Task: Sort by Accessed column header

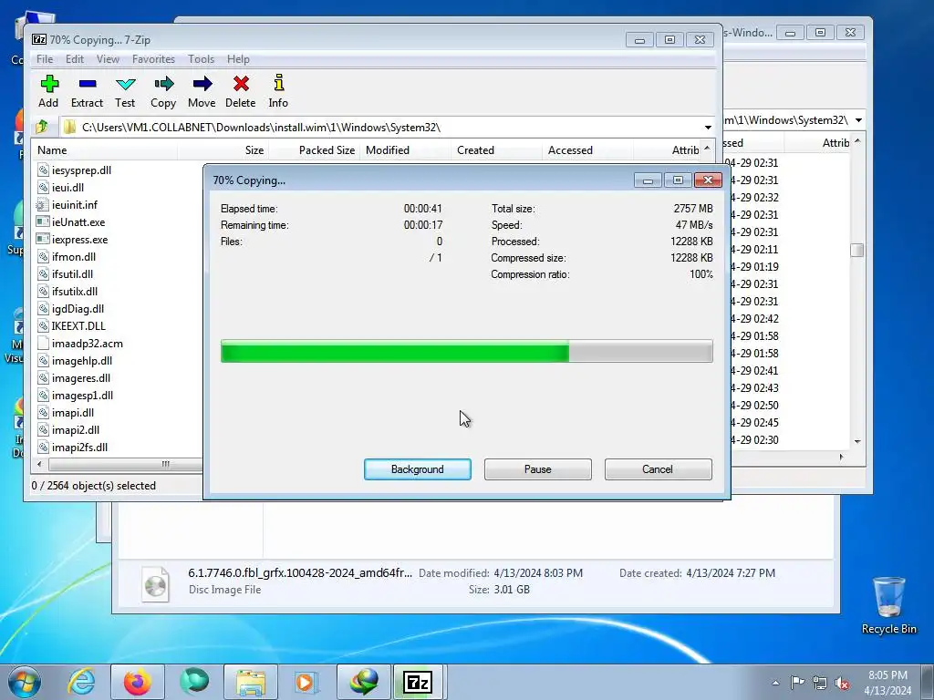Action: click(x=587, y=150)
